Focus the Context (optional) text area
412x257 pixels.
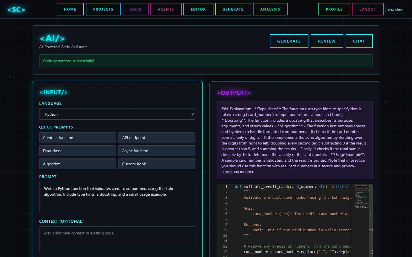(x=117, y=239)
